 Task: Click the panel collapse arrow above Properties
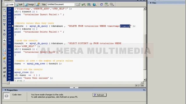click(x=74, y=88)
